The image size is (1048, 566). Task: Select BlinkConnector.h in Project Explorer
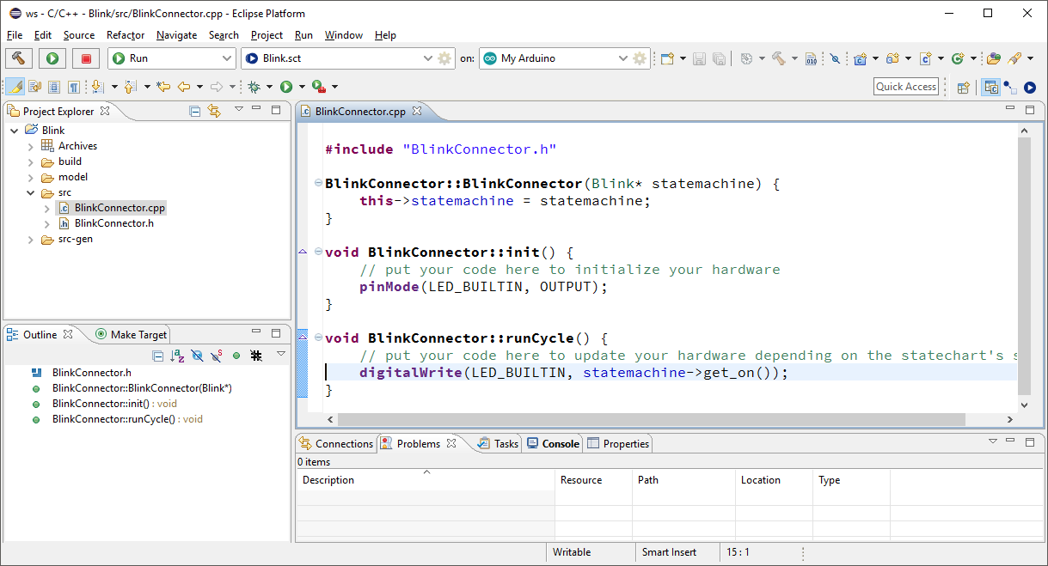point(113,223)
